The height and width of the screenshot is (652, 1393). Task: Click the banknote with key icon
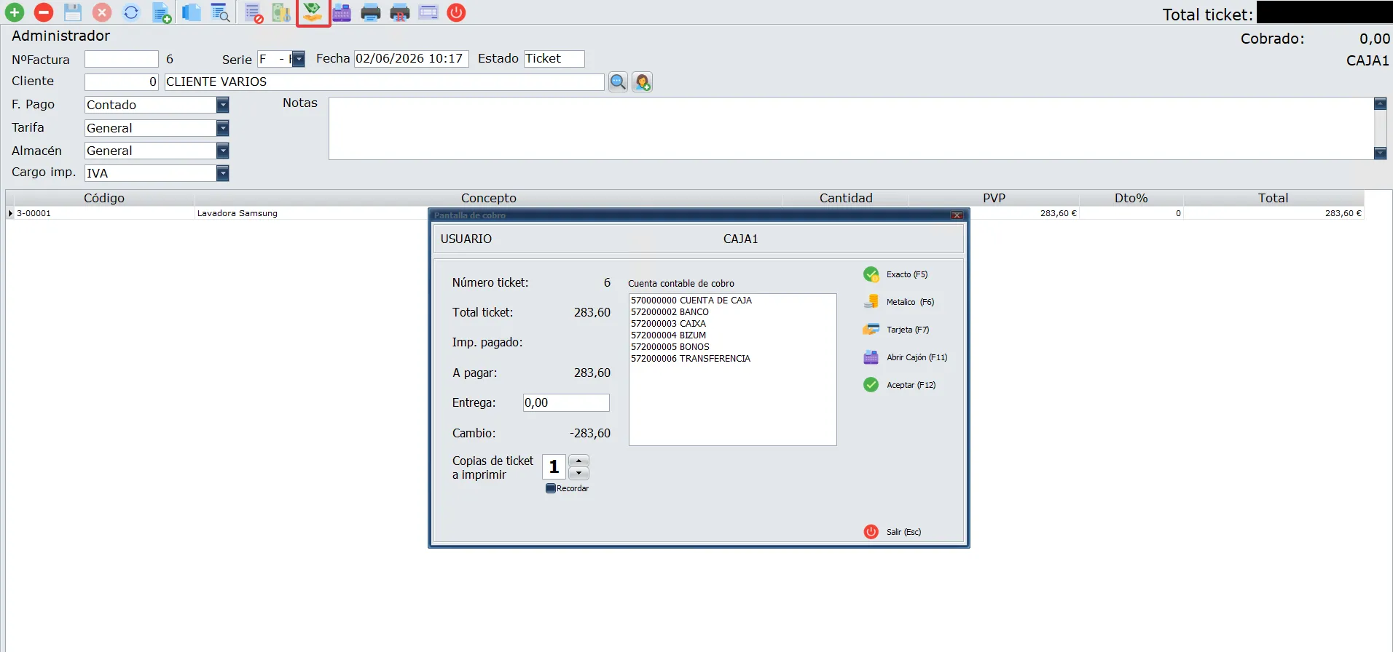coord(281,12)
